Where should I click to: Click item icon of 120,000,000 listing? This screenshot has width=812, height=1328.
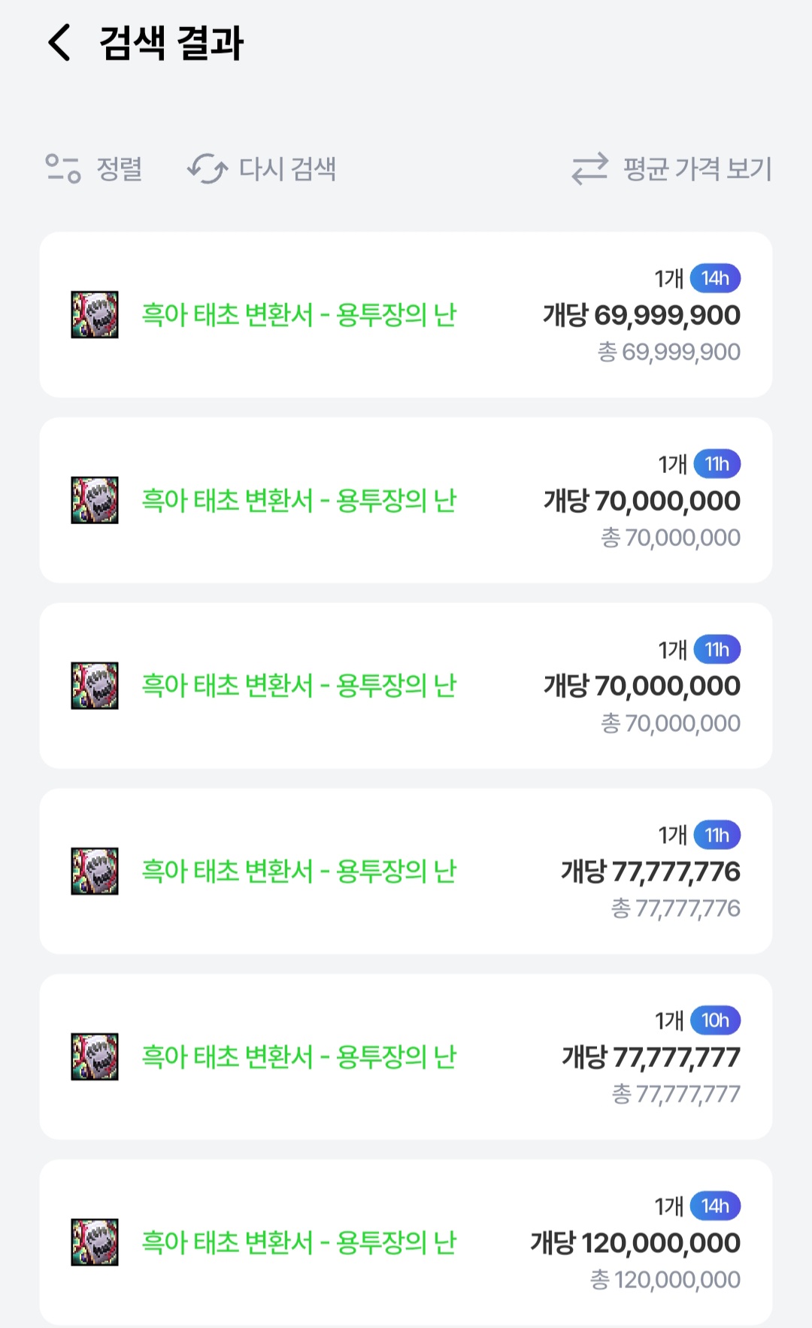pyautogui.click(x=95, y=1242)
